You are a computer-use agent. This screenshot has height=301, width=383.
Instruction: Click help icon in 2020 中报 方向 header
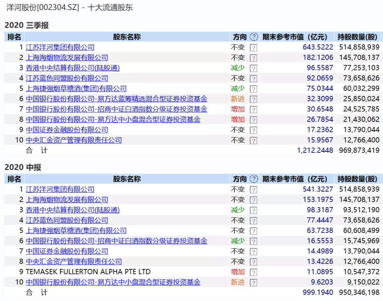(254, 179)
